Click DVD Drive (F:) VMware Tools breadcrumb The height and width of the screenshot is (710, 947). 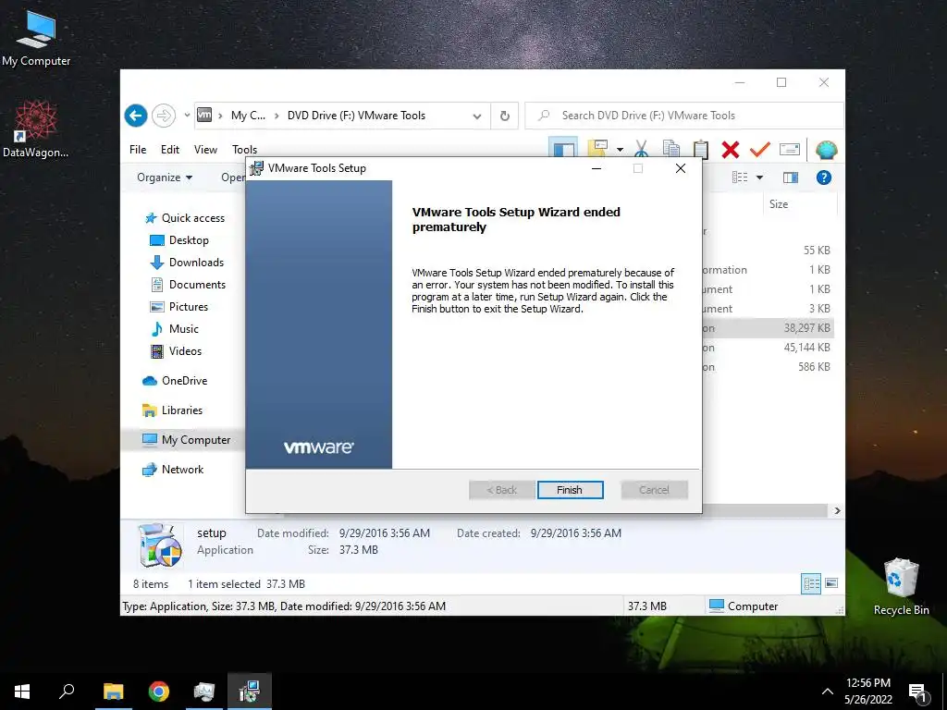(356, 116)
